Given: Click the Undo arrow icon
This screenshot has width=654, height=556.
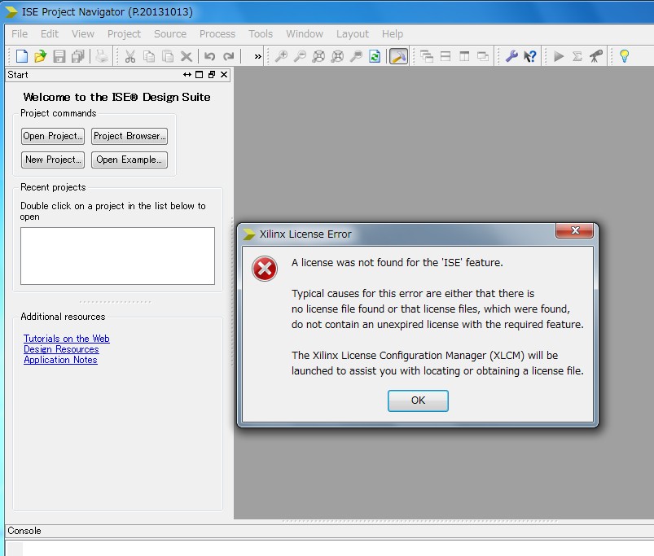Looking at the screenshot, I should click(210, 56).
